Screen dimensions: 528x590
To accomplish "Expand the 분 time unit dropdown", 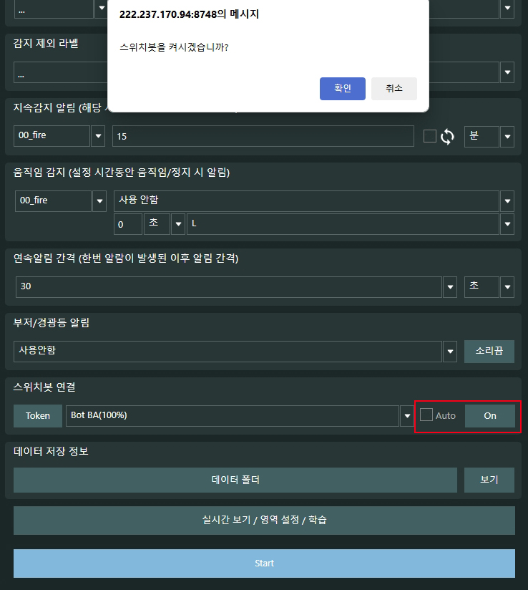I will pos(507,137).
